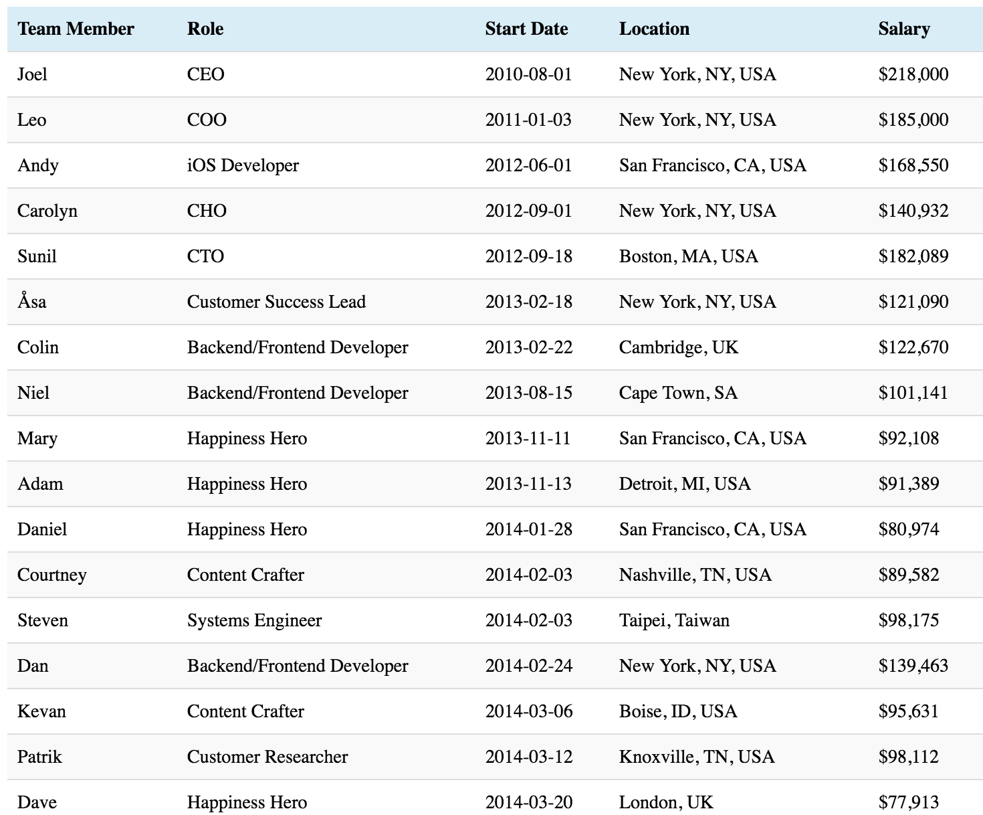The width and height of the screenshot is (983, 815).
Task: Select salary $89,582
Action: point(909,575)
